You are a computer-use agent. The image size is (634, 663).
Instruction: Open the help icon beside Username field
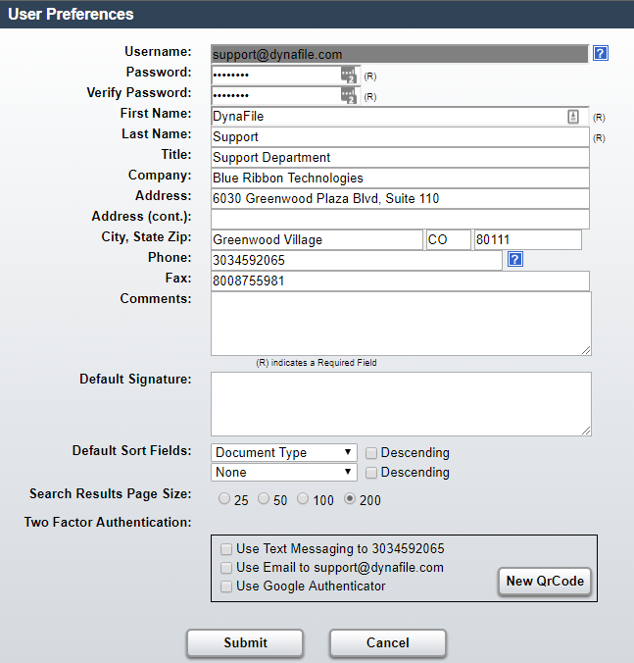(x=601, y=53)
